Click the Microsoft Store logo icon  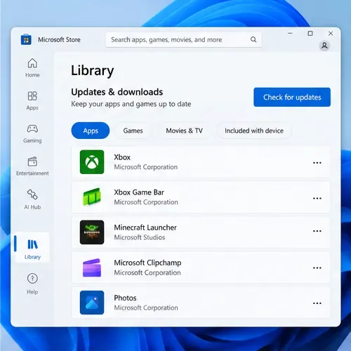pyautogui.click(x=26, y=39)
